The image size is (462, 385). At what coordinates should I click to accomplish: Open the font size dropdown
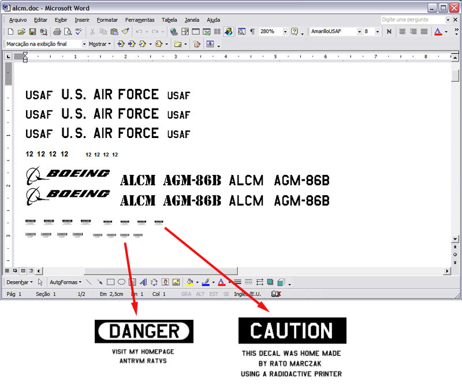(378, 32)
